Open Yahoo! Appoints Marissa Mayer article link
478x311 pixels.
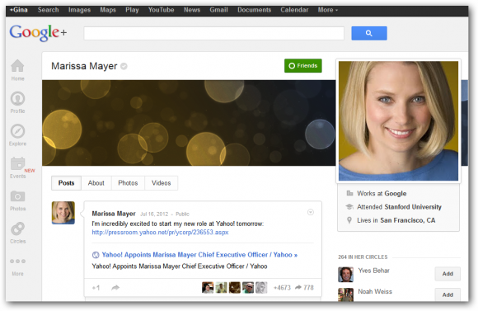(x=199, y=255)
